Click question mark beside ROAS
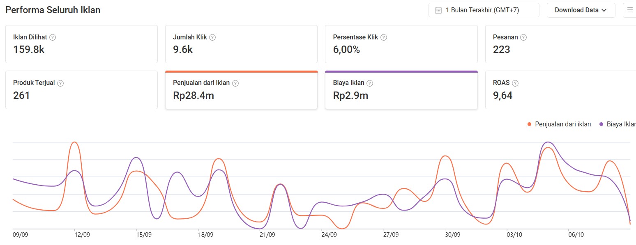Screen dimensions: 636x245 [x=515, y=83]
